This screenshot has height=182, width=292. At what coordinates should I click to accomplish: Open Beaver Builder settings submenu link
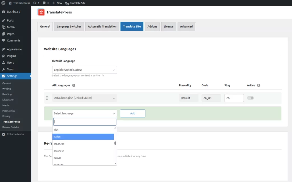pos(11,127)
